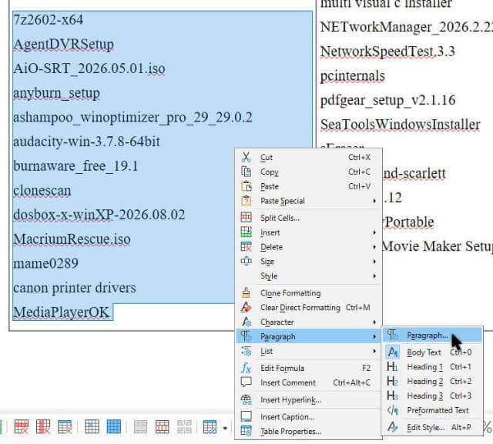This screenshot has width=493, height=444.
Task: Click the AiO-SRT_2026.05.01.iso entry
Action: point(89,68)
